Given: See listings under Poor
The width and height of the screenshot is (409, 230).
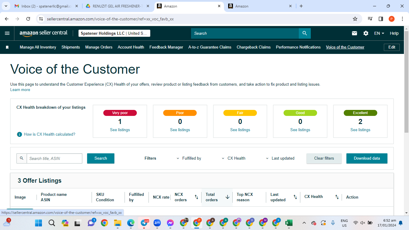Looking at the screenshot, I should (180, 130).
